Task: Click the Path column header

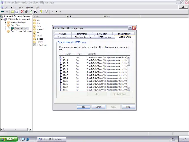Action: click(84, 17)
